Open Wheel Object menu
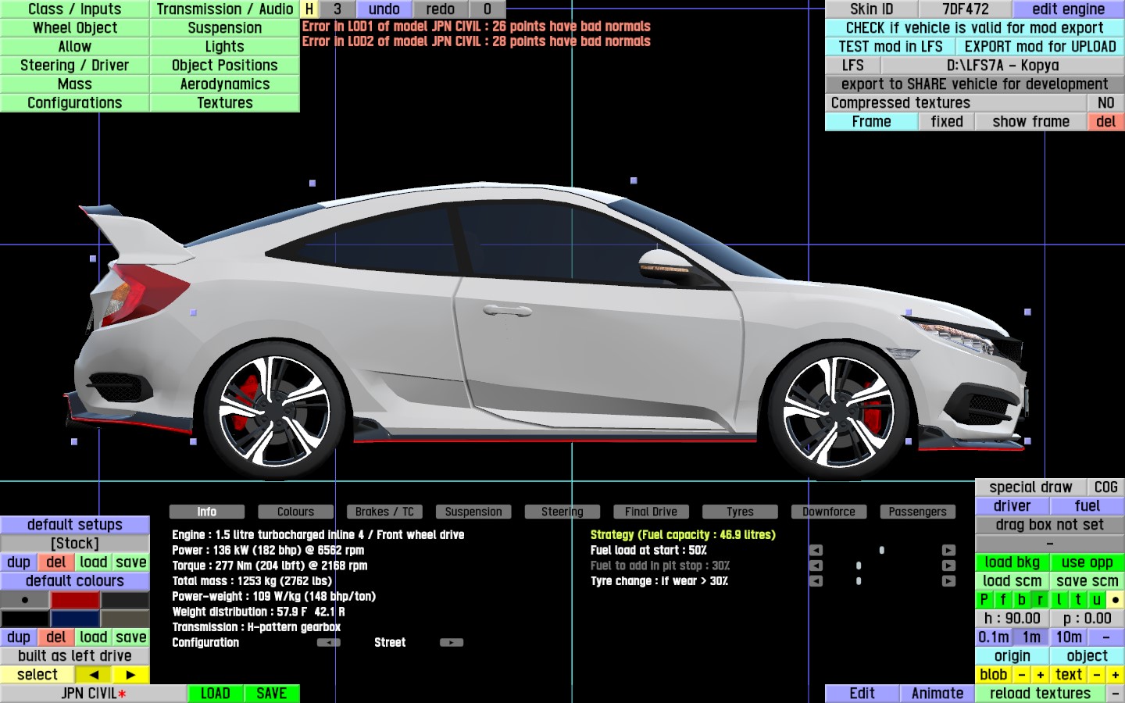Screen dimensions: 1125x703 pos(75,28)
